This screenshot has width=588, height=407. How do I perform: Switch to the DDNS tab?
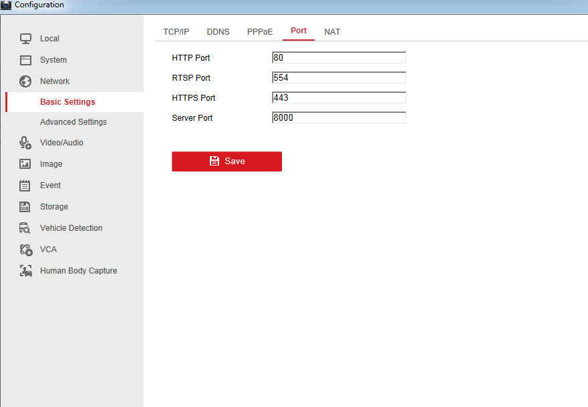(x=218, y=32)
